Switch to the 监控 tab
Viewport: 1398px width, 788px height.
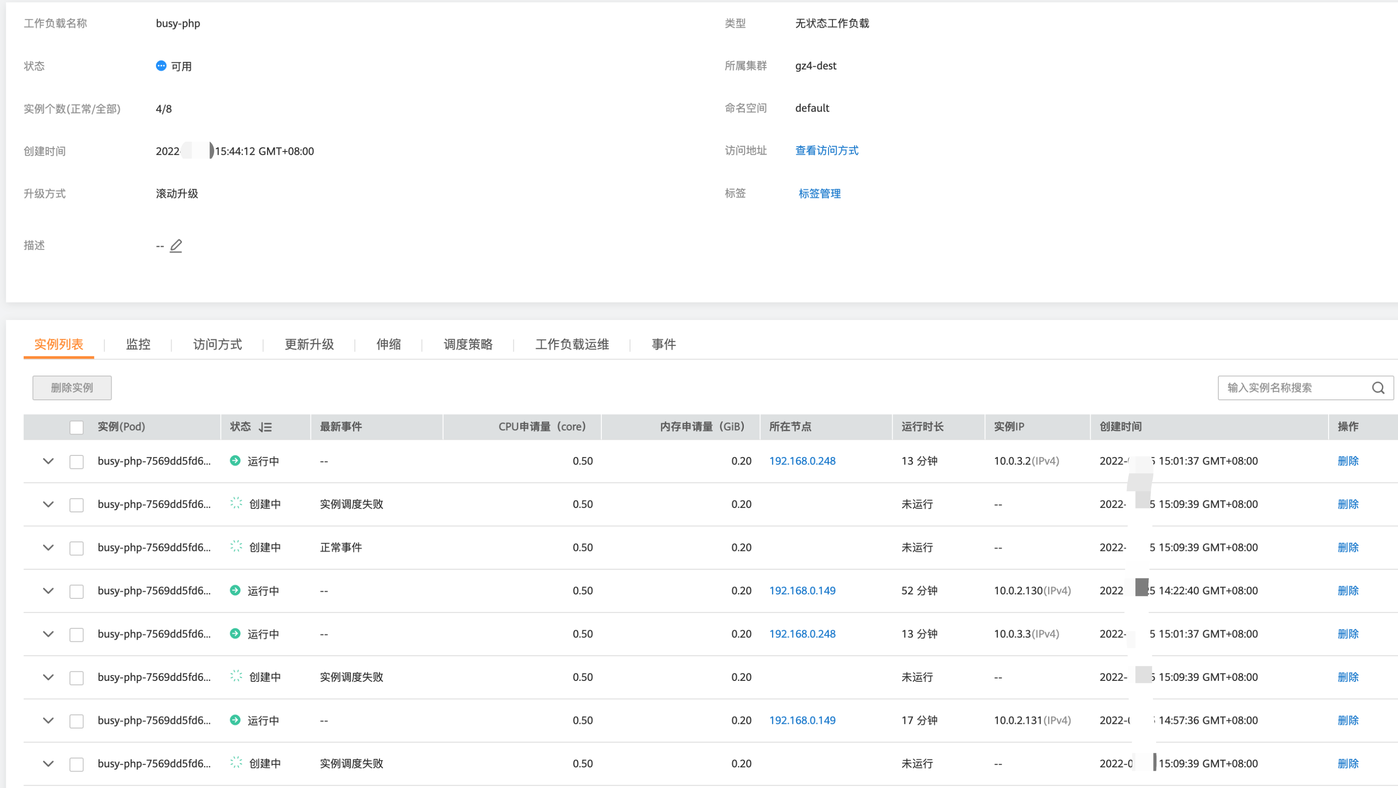138,344
